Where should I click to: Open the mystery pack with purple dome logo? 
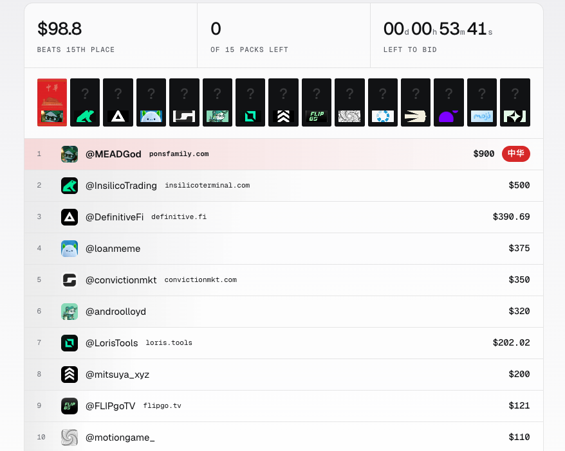[449, 103]
